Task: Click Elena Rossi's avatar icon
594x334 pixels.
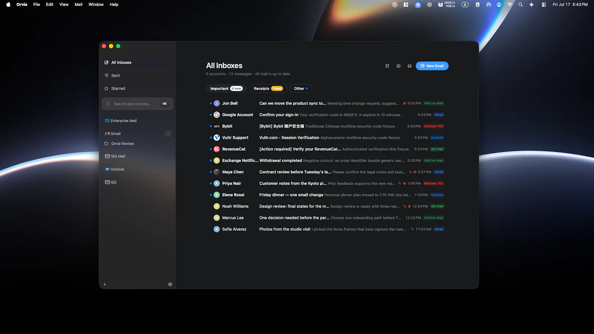Action: coord(217,195)
